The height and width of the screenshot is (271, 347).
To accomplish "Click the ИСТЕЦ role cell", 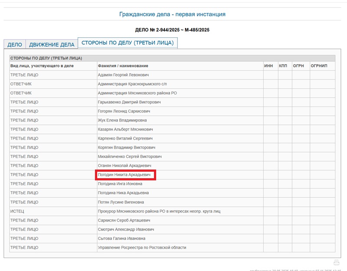I will (17, 211).
